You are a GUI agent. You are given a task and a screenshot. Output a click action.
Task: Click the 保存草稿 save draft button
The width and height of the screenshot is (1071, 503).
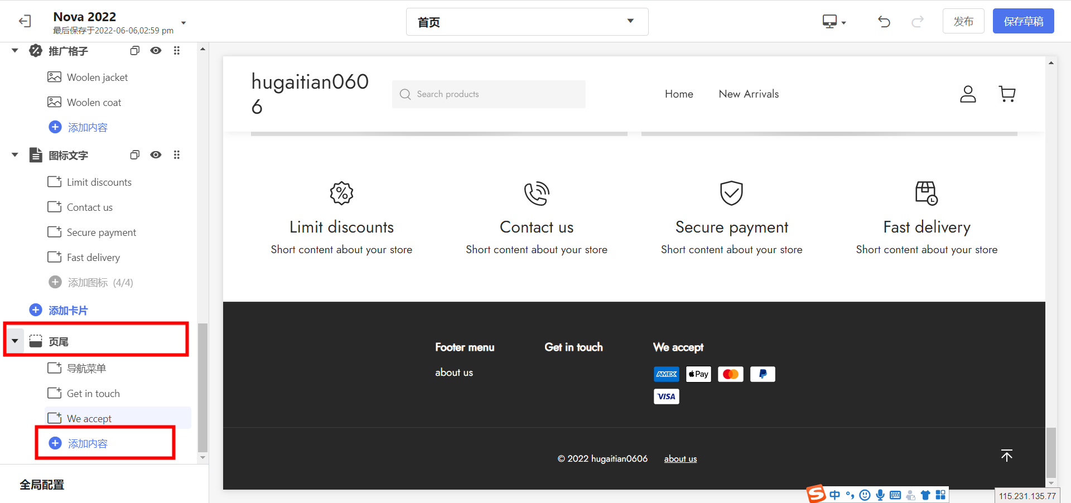1024,21
